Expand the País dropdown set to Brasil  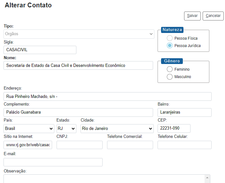coord(29,129)
